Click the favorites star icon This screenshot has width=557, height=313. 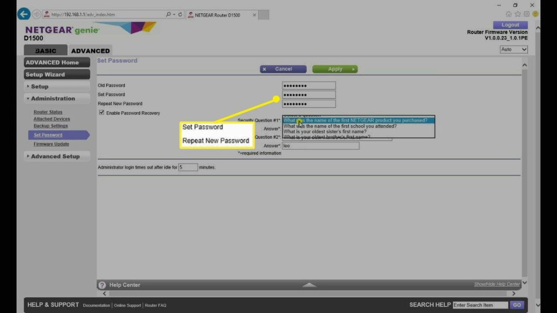click(518, 14)
